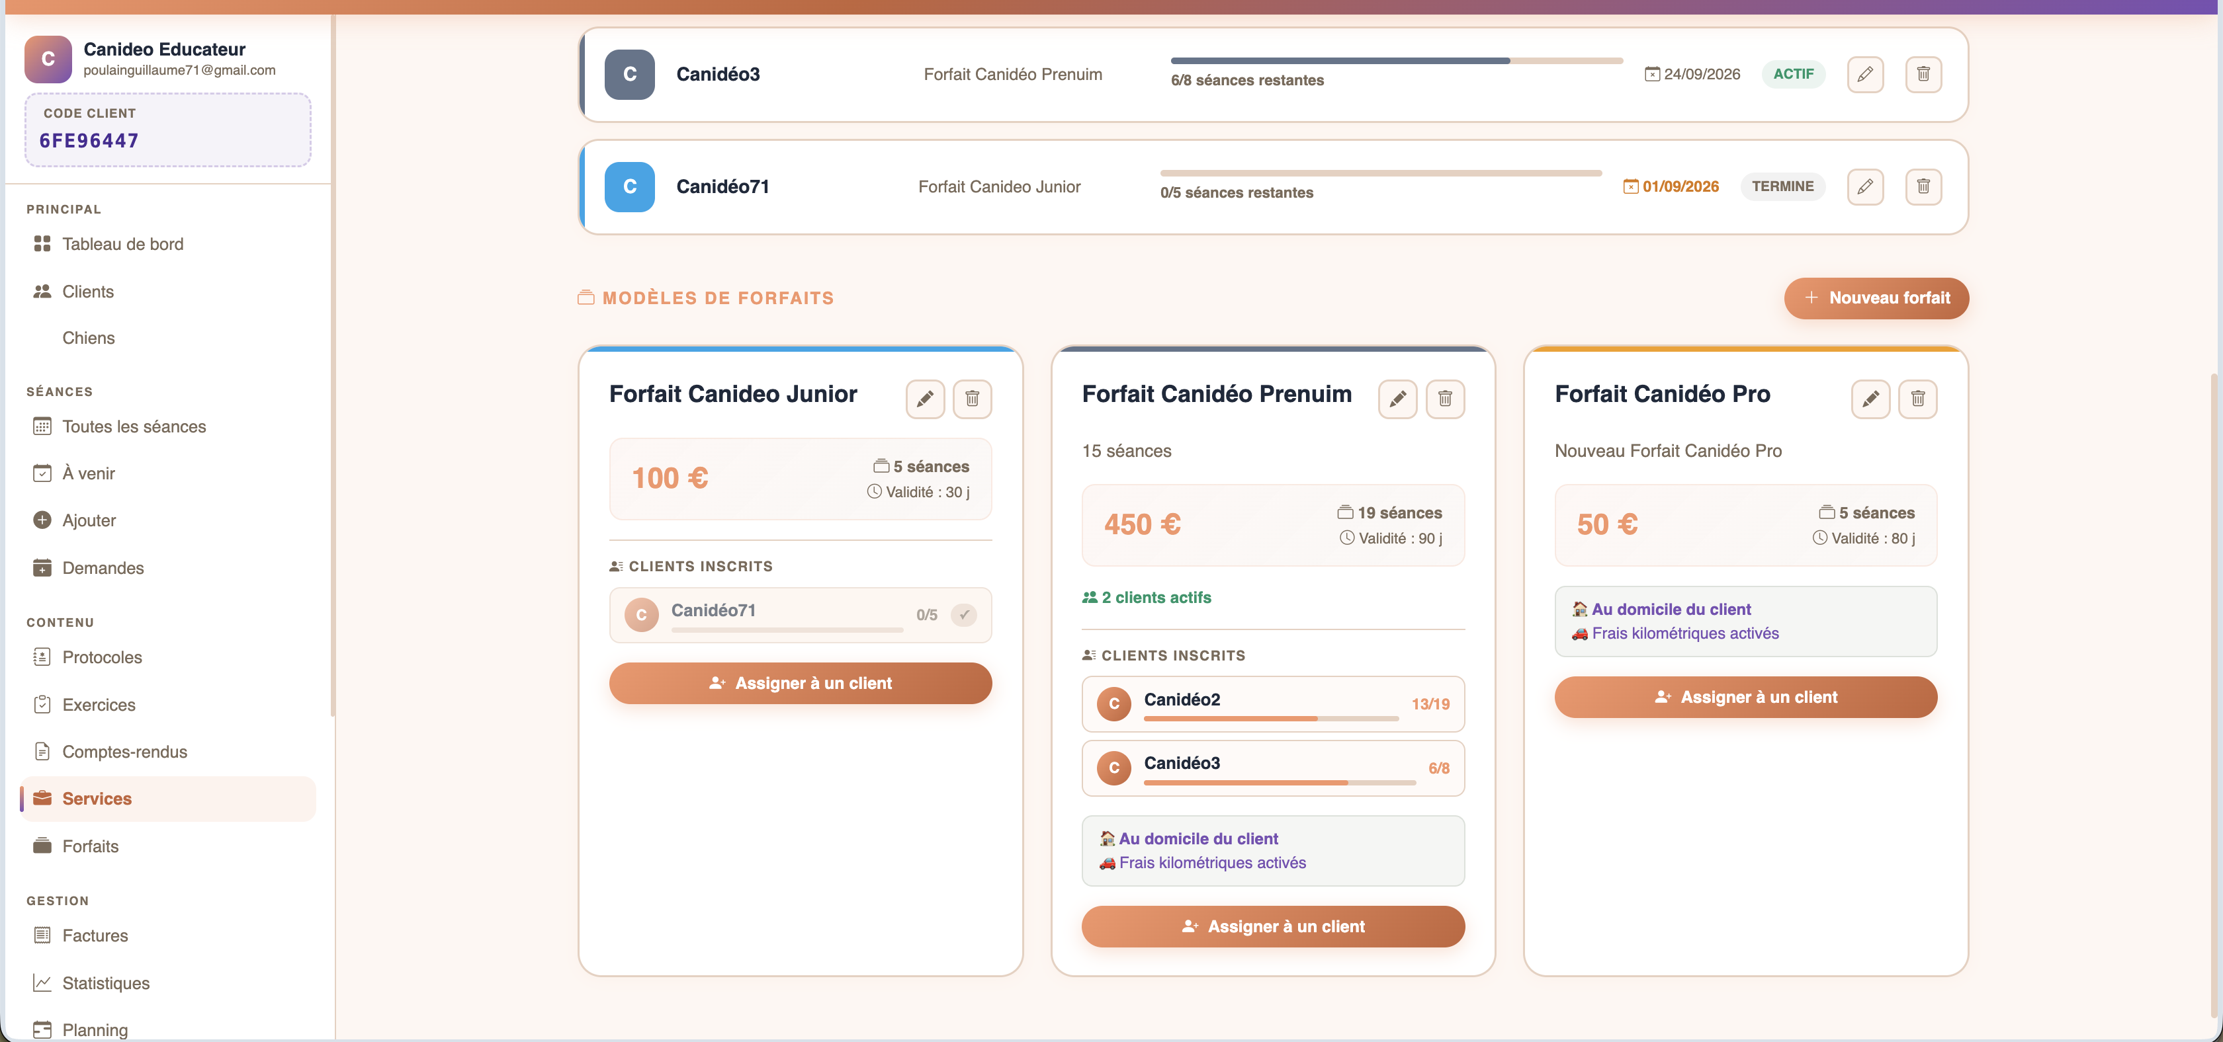Click the Canidéo2 13/19 progress bar
Screen dimensions: 2223x1042
click(x=1270, y=719)
